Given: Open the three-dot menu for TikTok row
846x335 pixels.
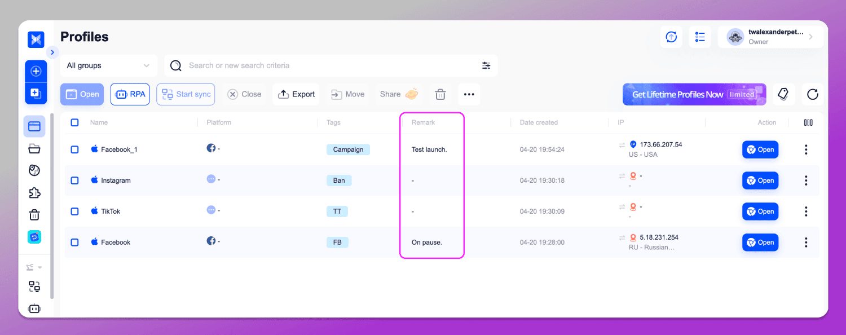Looking at the screenshot, I should pos(806,211).
